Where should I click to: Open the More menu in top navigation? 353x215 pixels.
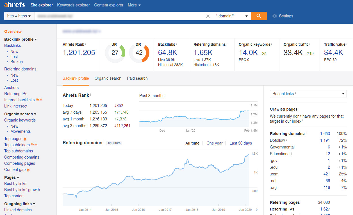point(134,5)
